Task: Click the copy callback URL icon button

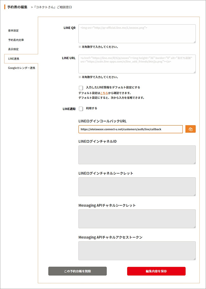Action: point(190,129)
